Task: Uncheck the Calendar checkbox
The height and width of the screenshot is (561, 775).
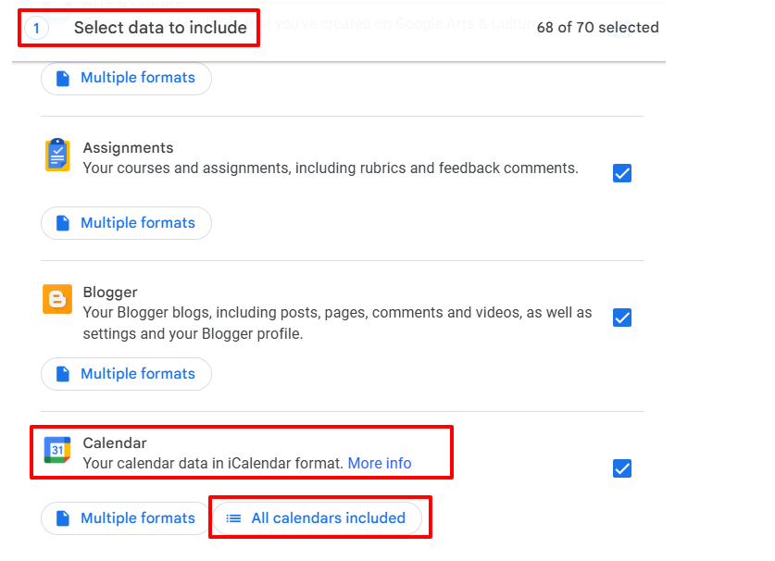Action: coord(622,468)
